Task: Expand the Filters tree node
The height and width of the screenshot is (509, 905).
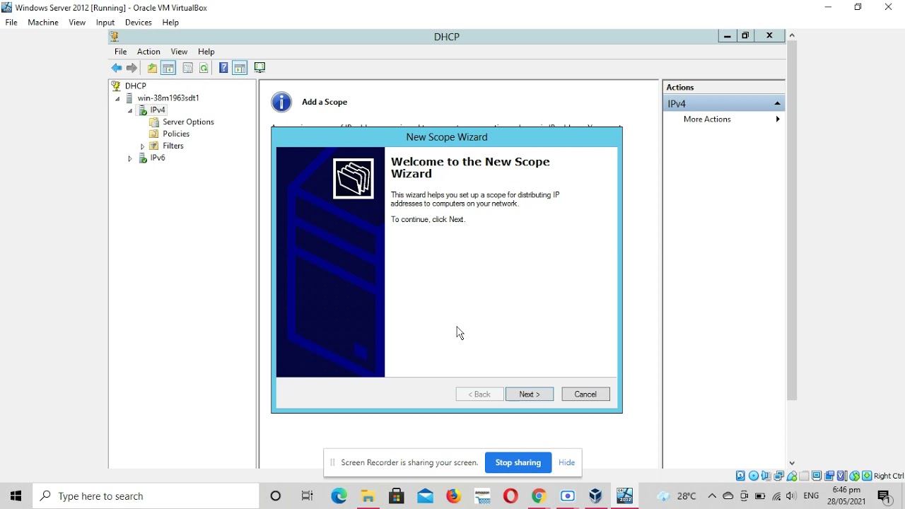Action: (x=142, y=146)
